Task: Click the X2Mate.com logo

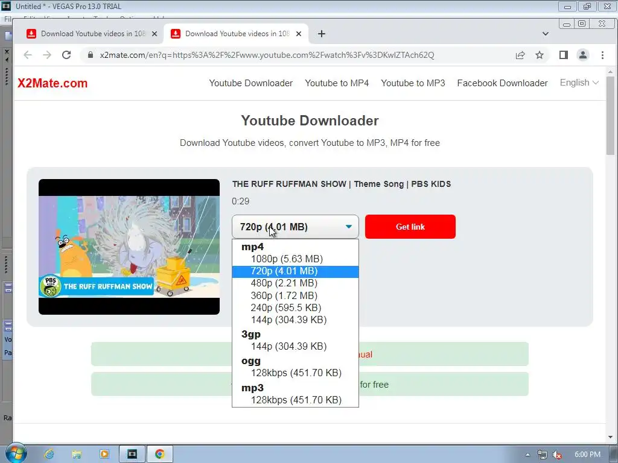Action: pyautogui.click(x=53, y=83)
